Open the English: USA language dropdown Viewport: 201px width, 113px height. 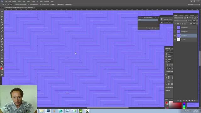pyautogui.click(x=170, y=72)
